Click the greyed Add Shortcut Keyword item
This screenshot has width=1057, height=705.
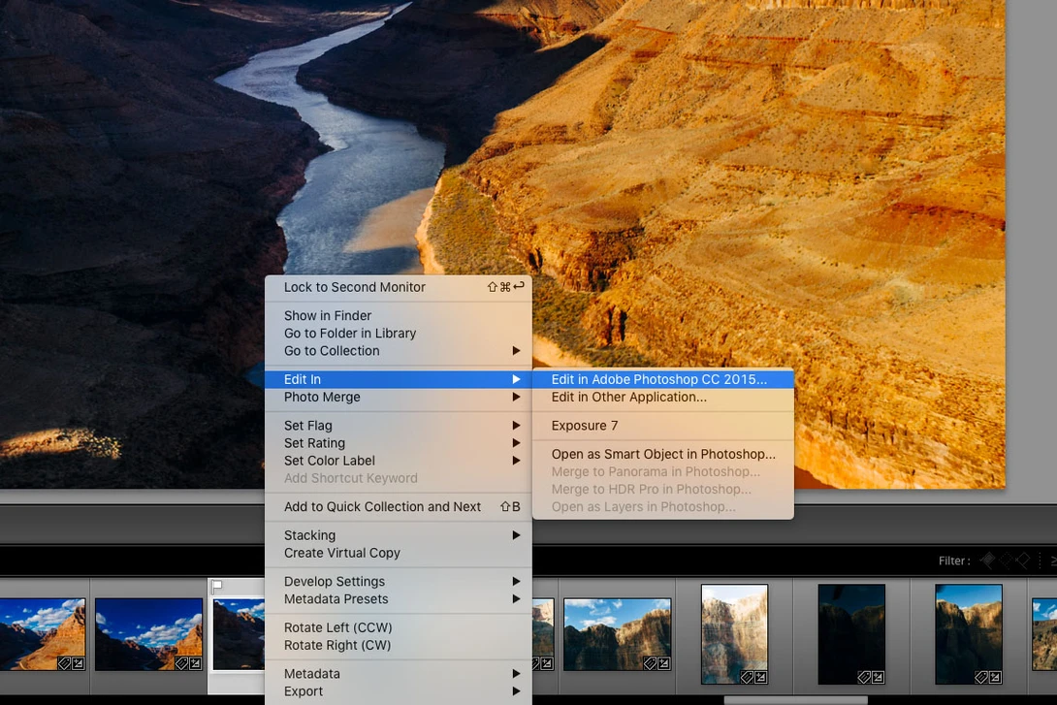pos(399,478)
